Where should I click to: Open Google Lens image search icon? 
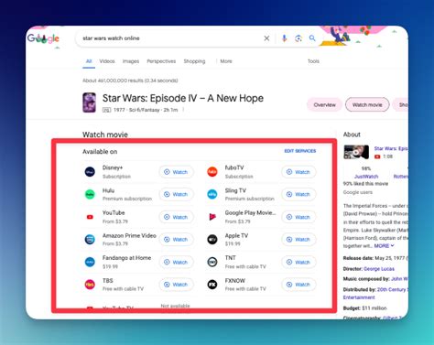coord(298,38)
